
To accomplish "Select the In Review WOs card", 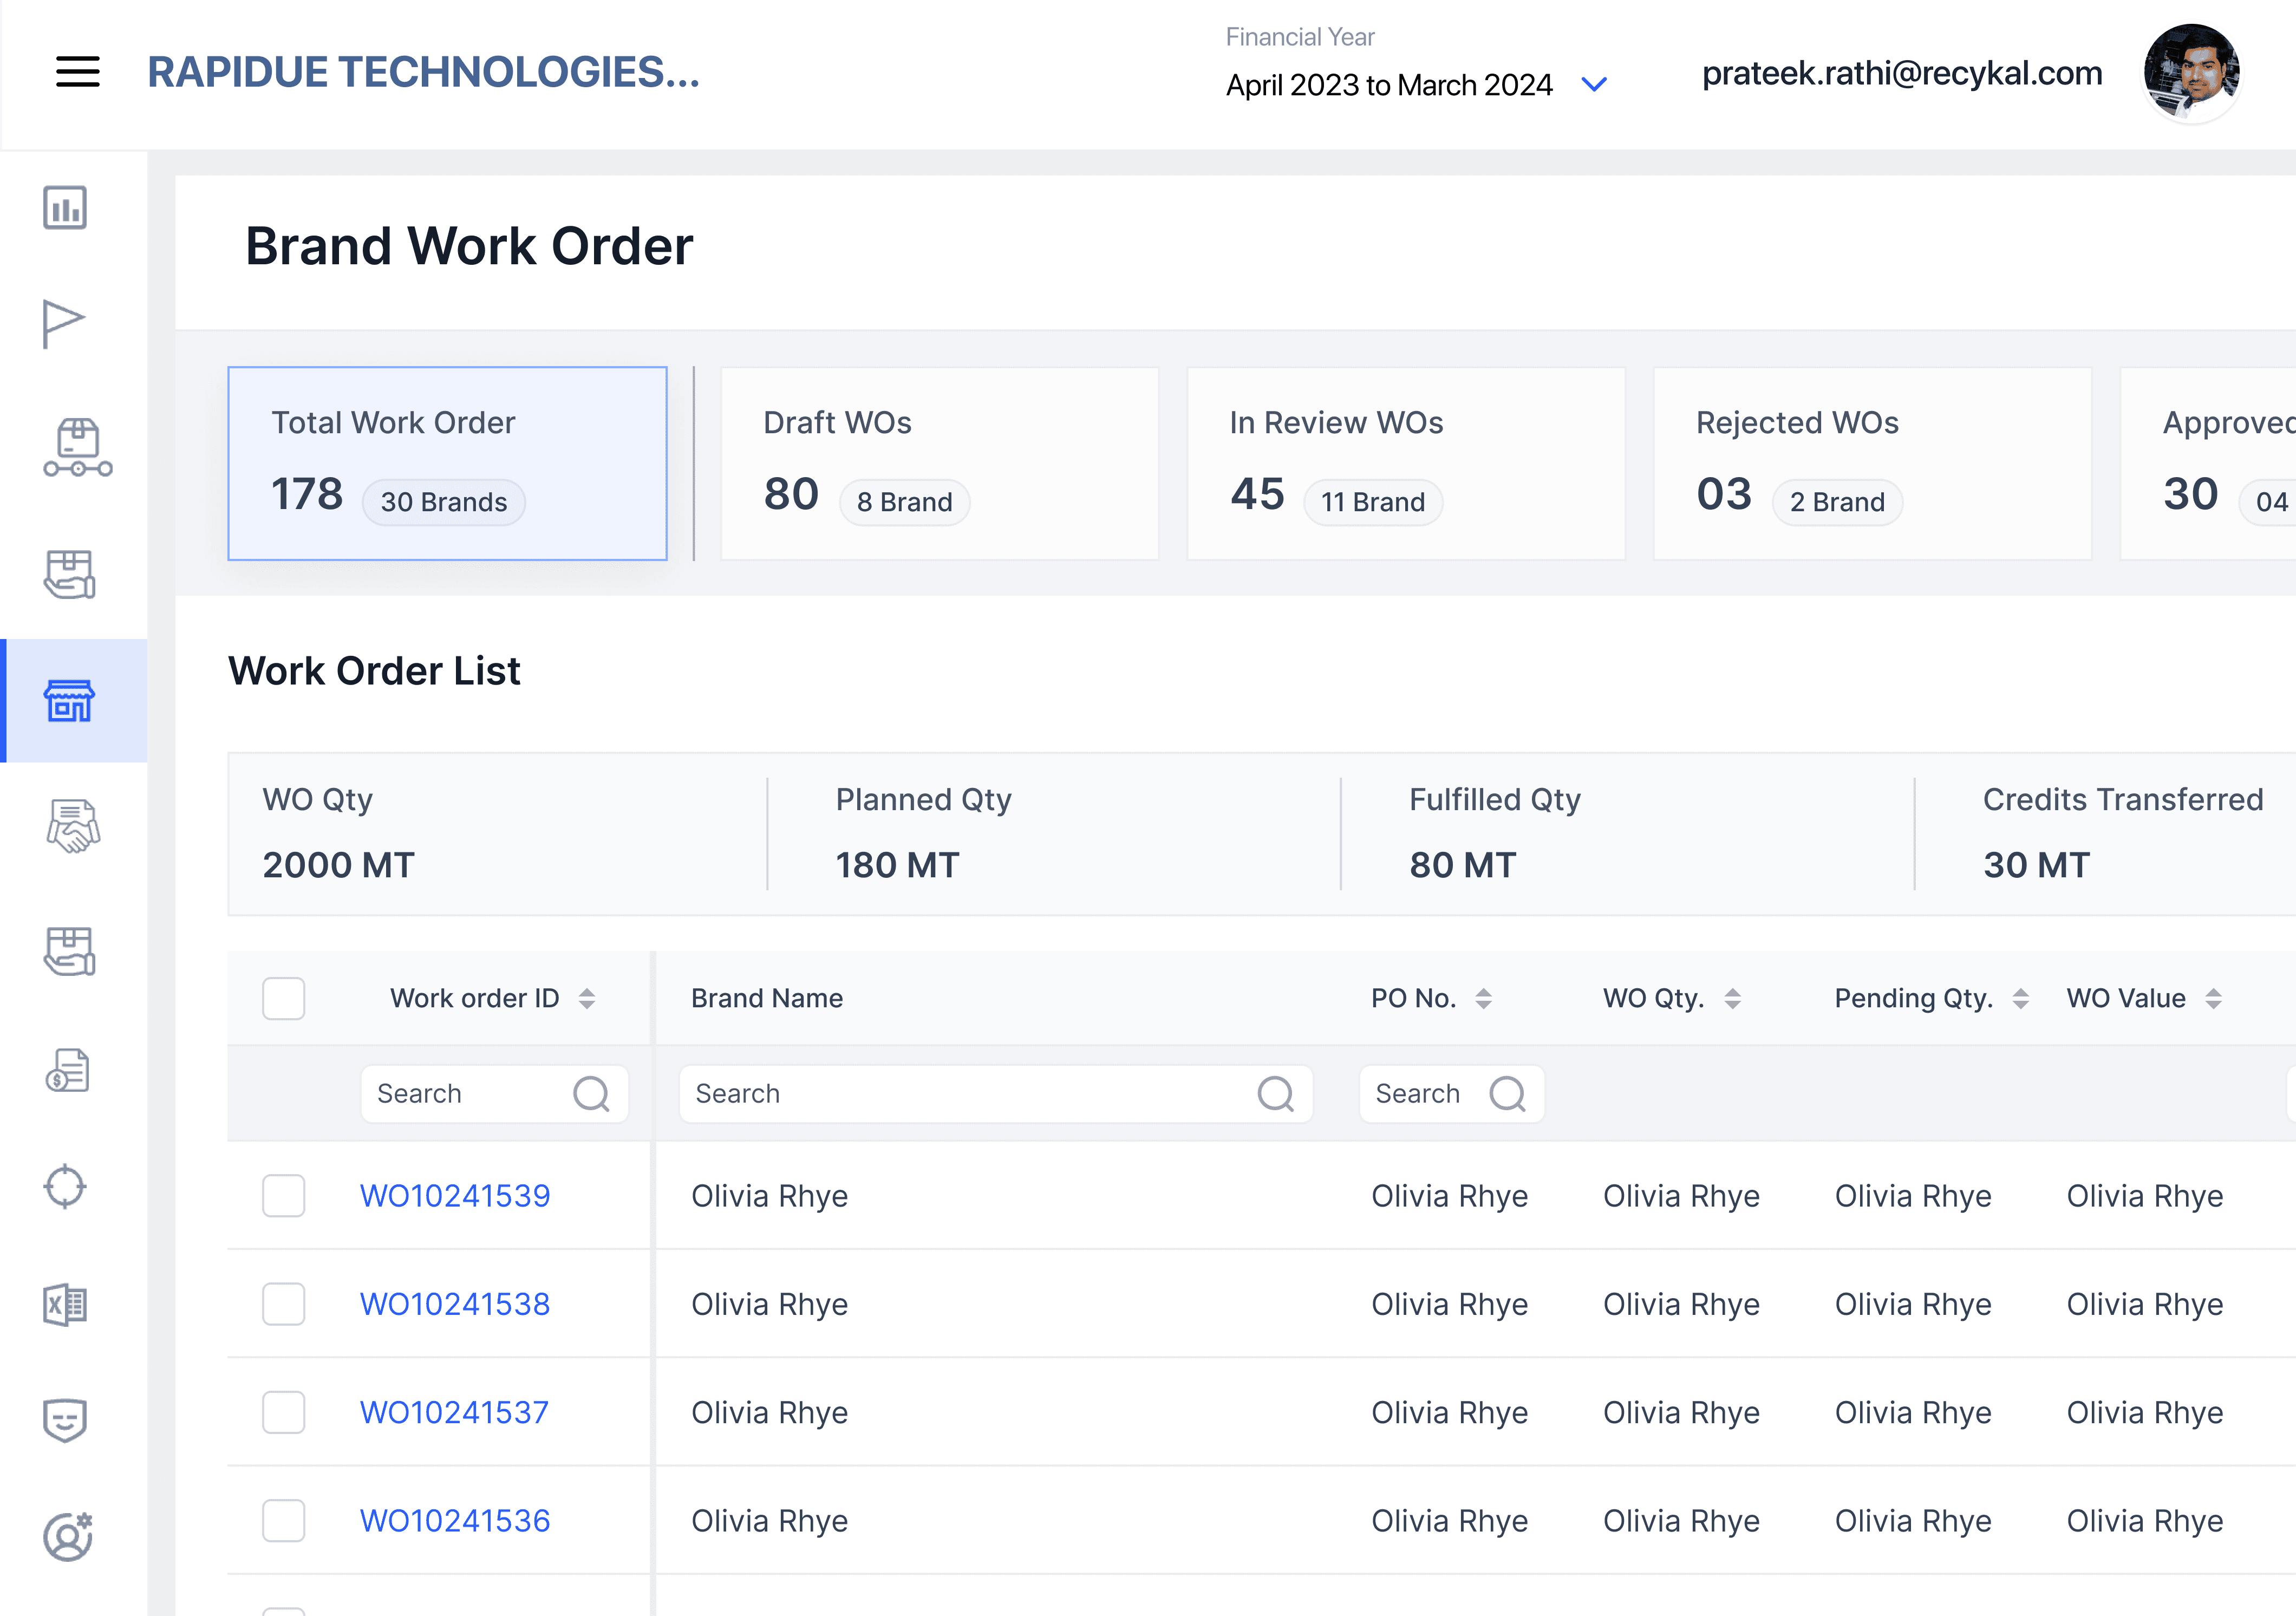I will (x=1405, y=463).
